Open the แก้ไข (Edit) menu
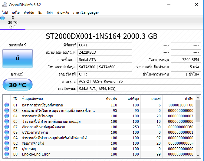This screenshot has height=161, width=204. click(16, 12)
